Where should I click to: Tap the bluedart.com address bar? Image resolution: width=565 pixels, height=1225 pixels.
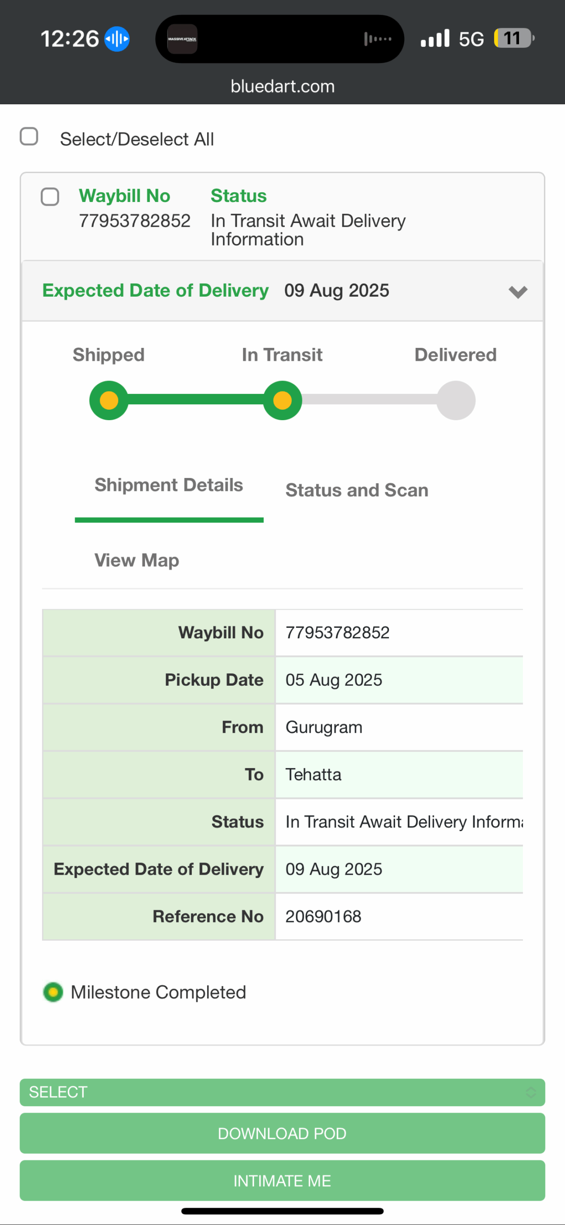click(282, 87)
